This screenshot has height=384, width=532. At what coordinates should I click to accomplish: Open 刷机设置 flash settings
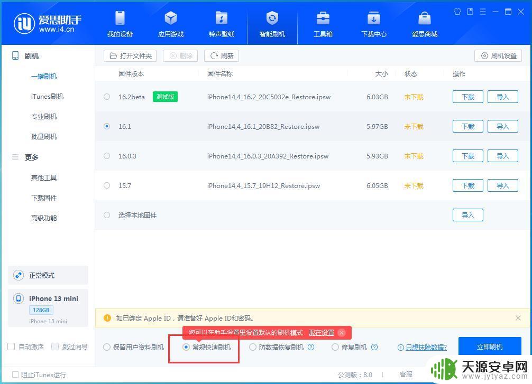tap(498, 55)
